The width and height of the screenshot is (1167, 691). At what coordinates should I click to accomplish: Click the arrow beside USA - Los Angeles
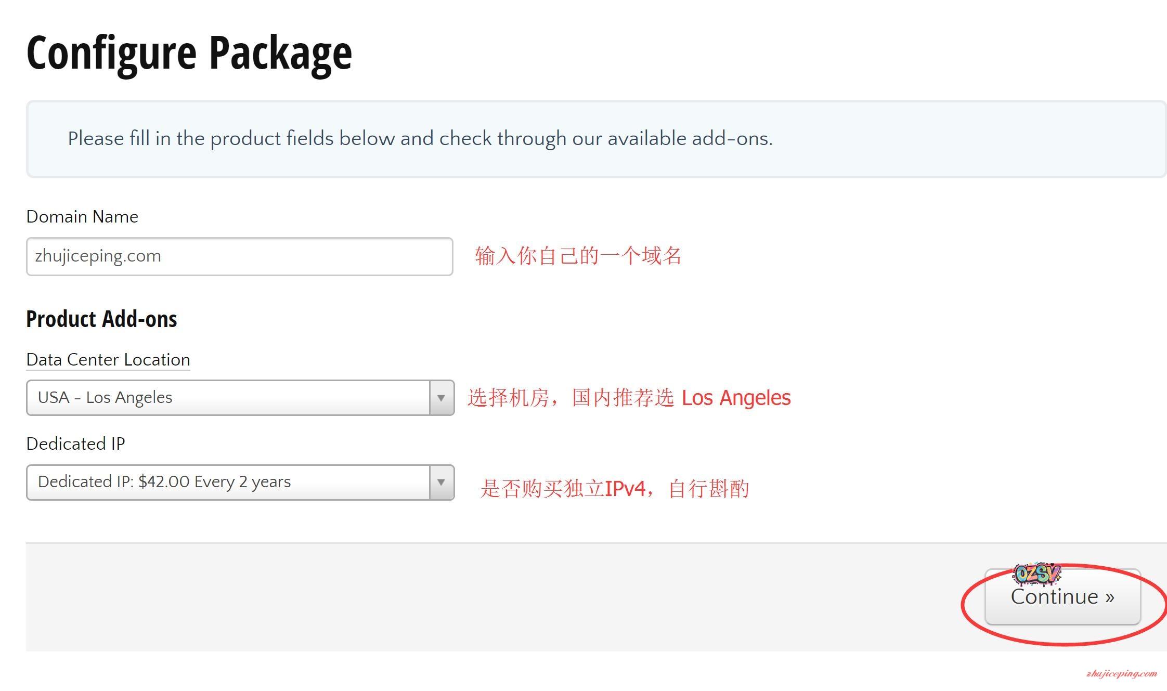441,398
